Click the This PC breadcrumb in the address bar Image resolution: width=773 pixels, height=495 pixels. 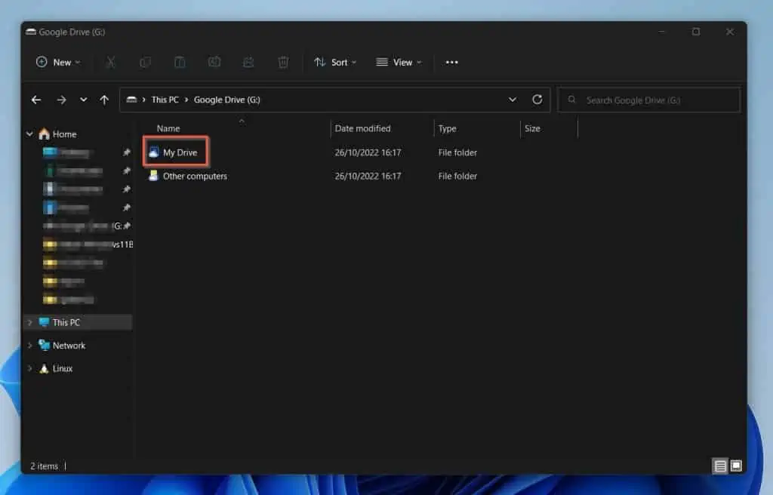click(x=165, y=100)
